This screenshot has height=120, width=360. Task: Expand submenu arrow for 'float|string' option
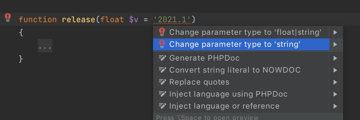336,32
